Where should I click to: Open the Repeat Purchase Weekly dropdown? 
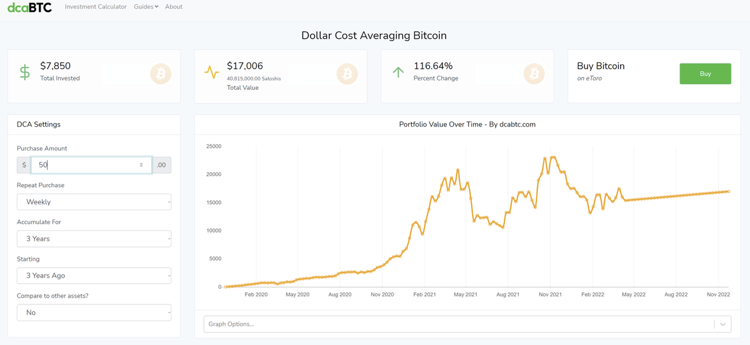pyautogui.click(x=94, y=202)
